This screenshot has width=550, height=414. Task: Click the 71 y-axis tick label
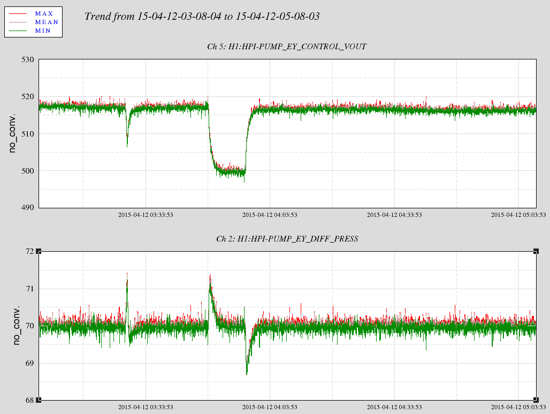click(x=30, y=289)
